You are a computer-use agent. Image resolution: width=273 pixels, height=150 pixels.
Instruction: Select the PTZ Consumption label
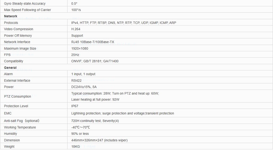(17, 96)
